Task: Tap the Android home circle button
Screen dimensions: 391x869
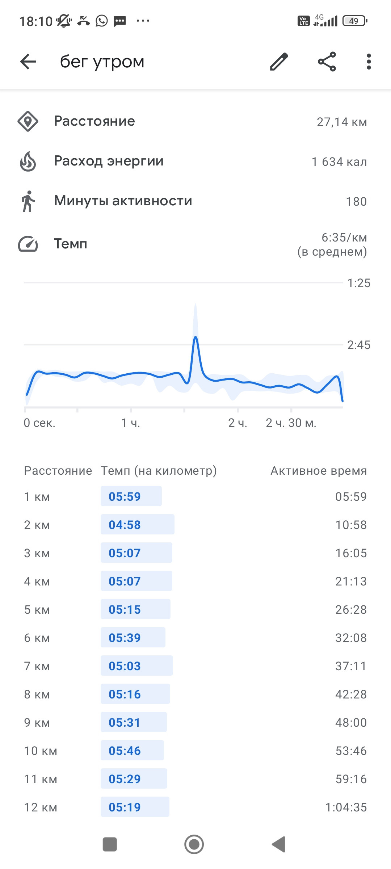Action: [194, 844]
